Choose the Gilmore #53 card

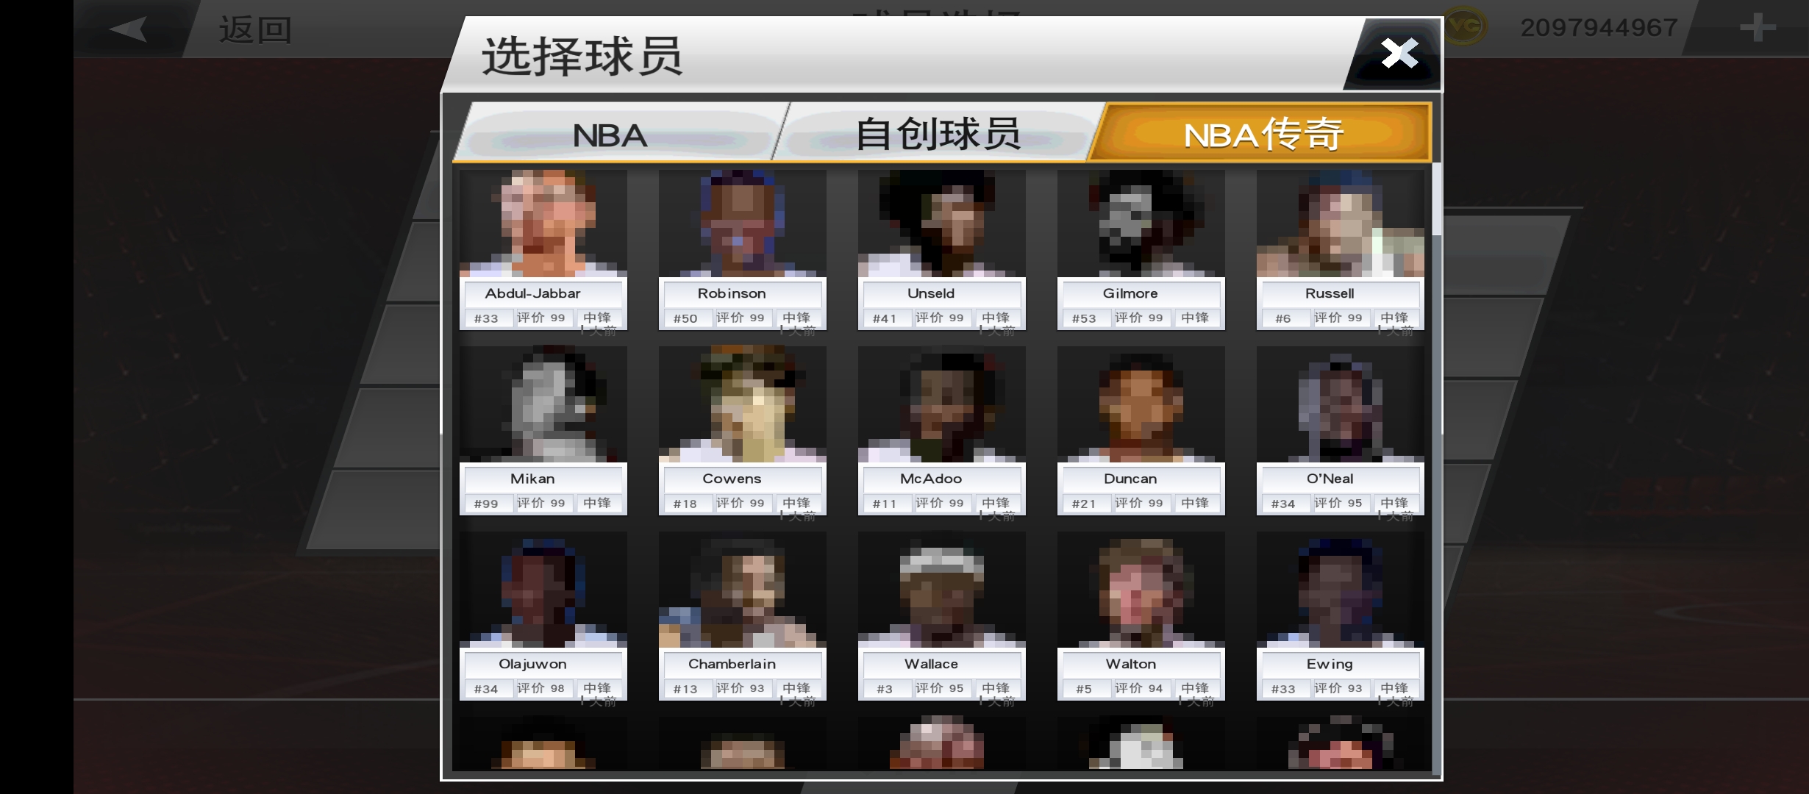point(1141,250)
